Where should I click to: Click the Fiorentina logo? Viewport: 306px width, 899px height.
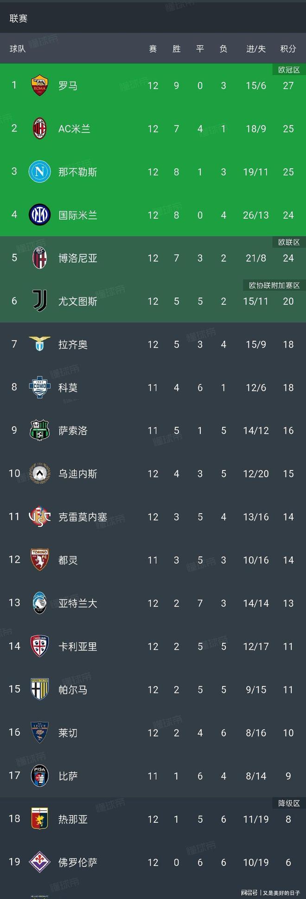point(40,862)
